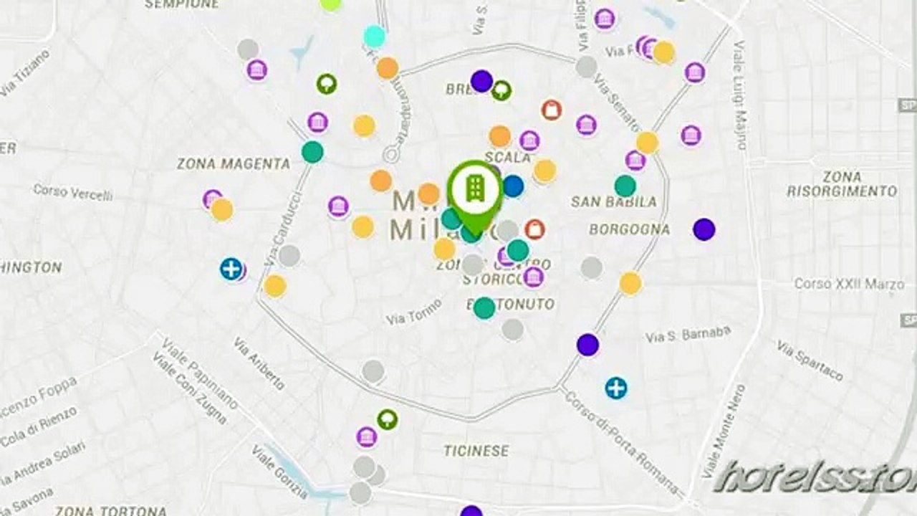Click the Via Spartaco street label
This screenshot has width=917, height=516.
coord(810,360)
